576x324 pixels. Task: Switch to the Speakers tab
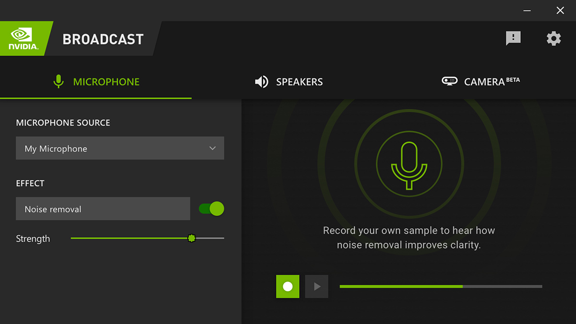pyautogui.click(x=299, y=82)
